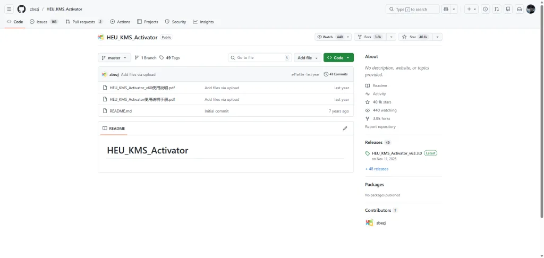
Task: Open the notifications inbox icon
Action: tap(519, 9)
